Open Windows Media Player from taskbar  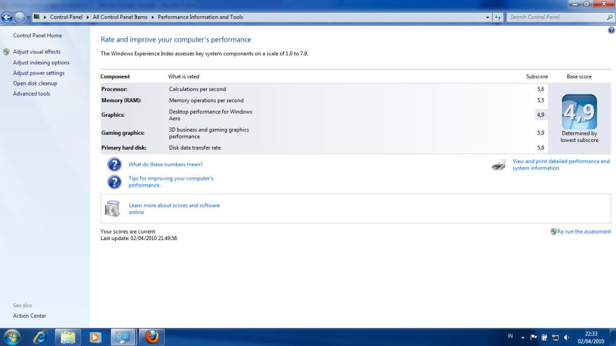click(x=95, y=337)
